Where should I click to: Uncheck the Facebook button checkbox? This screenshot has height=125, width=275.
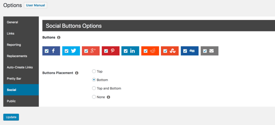[x=47, y=51]
